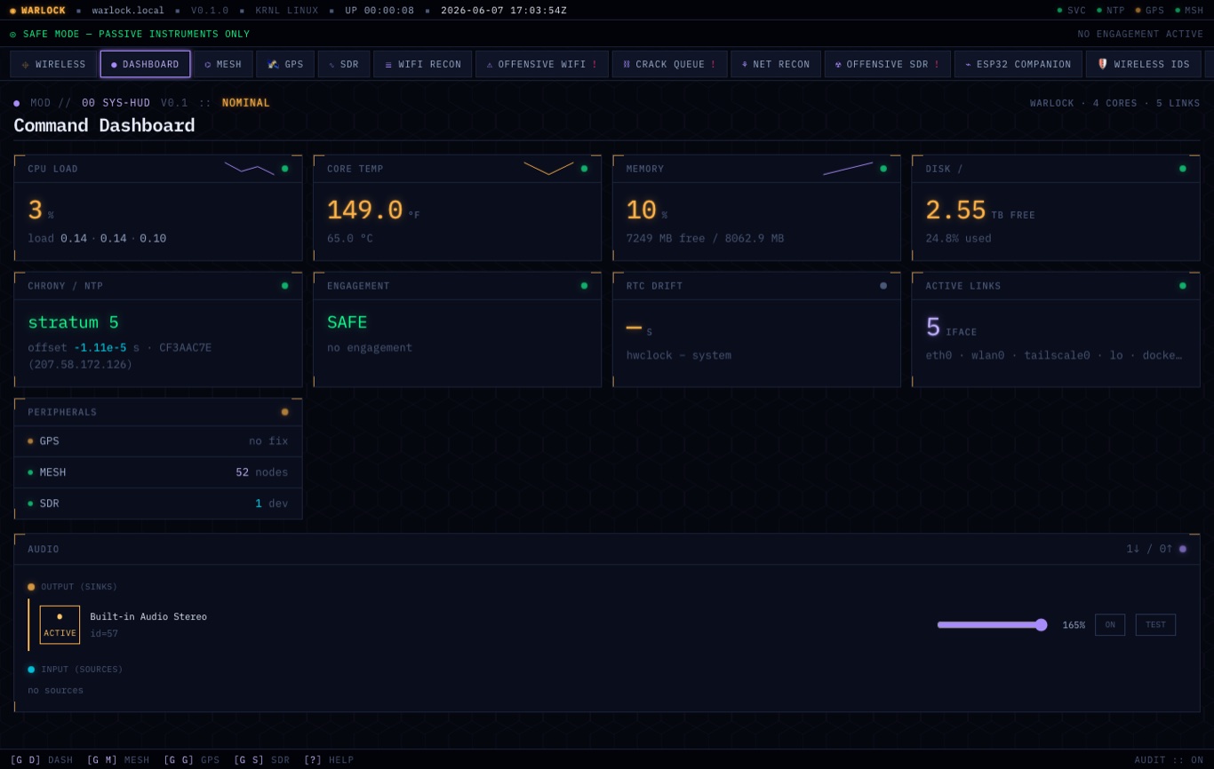The width and height of the screenshot is (1214, 769).
Task: Click the [G M] MESH shortcut
Action: 118,760
